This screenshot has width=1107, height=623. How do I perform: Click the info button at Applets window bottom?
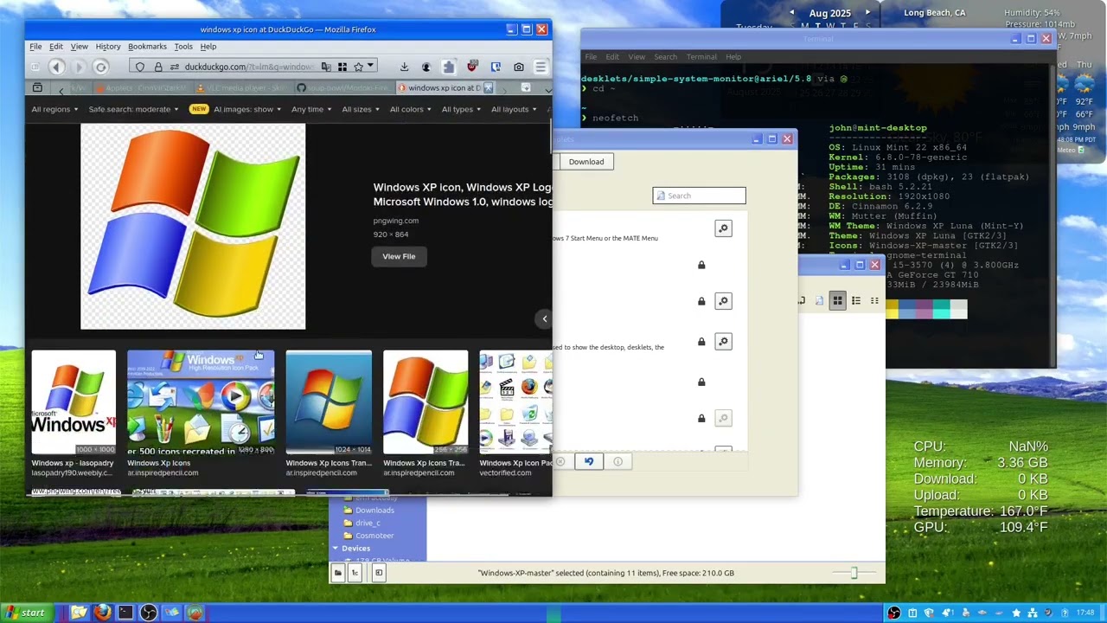point(617,461)
